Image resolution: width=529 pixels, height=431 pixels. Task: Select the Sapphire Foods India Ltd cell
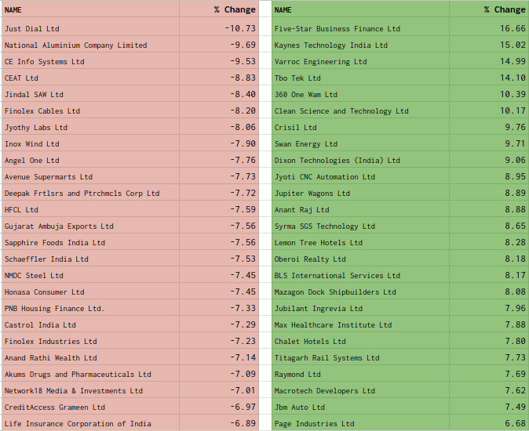(x=90, y=243)
